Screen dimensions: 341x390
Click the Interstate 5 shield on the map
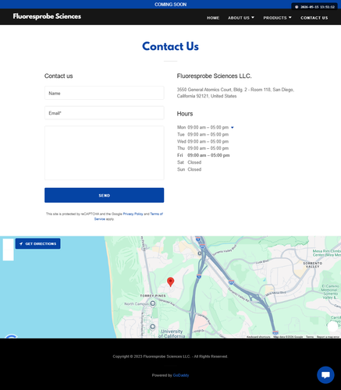coord(199,276)
